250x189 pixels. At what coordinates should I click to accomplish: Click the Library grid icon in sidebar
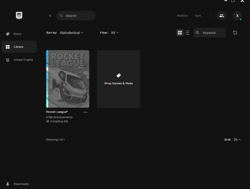(x=8, y=47)
